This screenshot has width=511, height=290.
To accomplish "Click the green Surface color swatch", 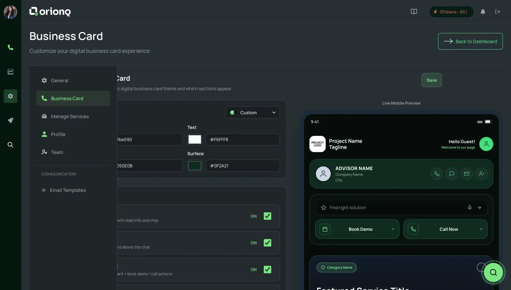I will [194, 166].
